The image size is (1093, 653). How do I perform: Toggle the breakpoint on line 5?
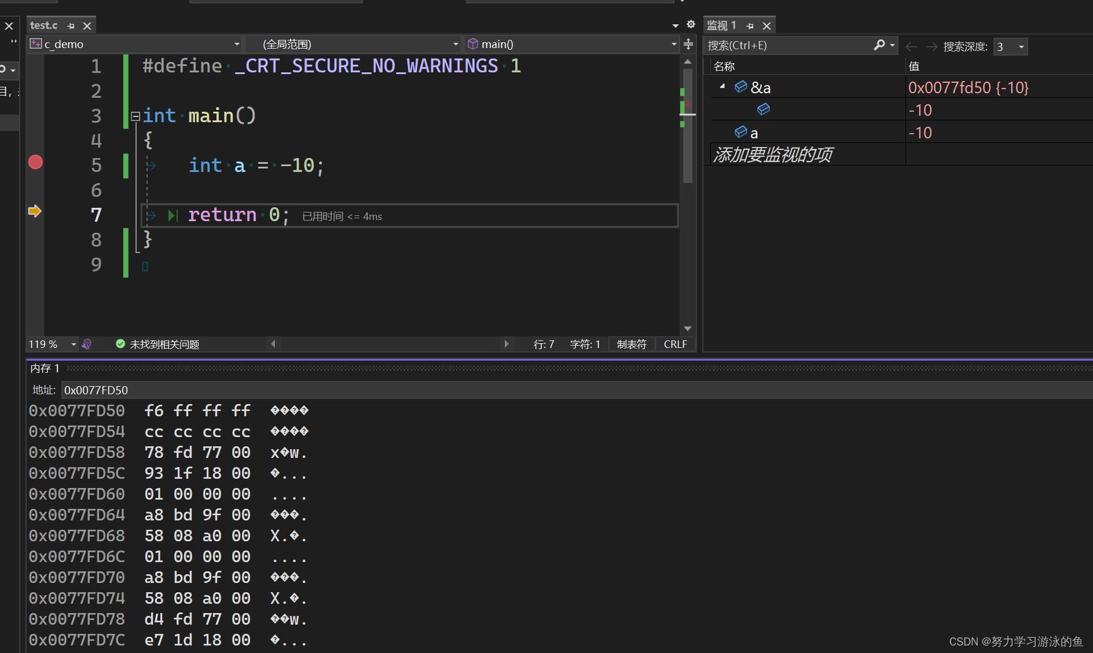click(35, 162)
